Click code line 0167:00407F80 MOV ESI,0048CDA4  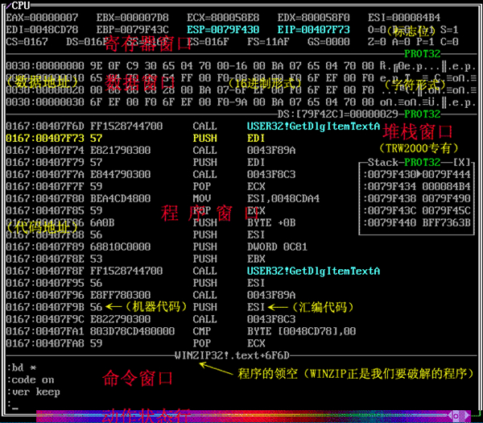(163, 198)
